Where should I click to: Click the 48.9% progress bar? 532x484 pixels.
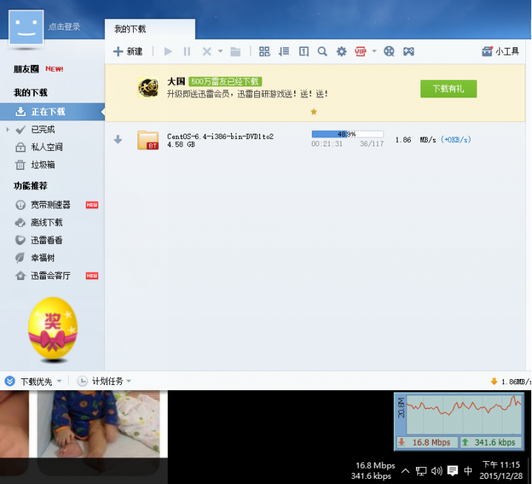pyautogui.click(x=347, y=134)
